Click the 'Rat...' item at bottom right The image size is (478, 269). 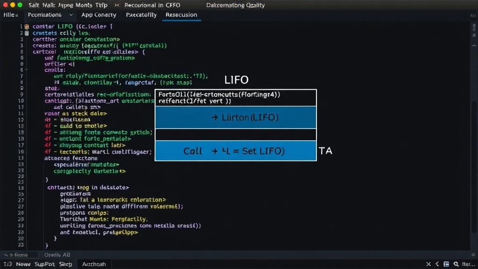tap(468, 264)
